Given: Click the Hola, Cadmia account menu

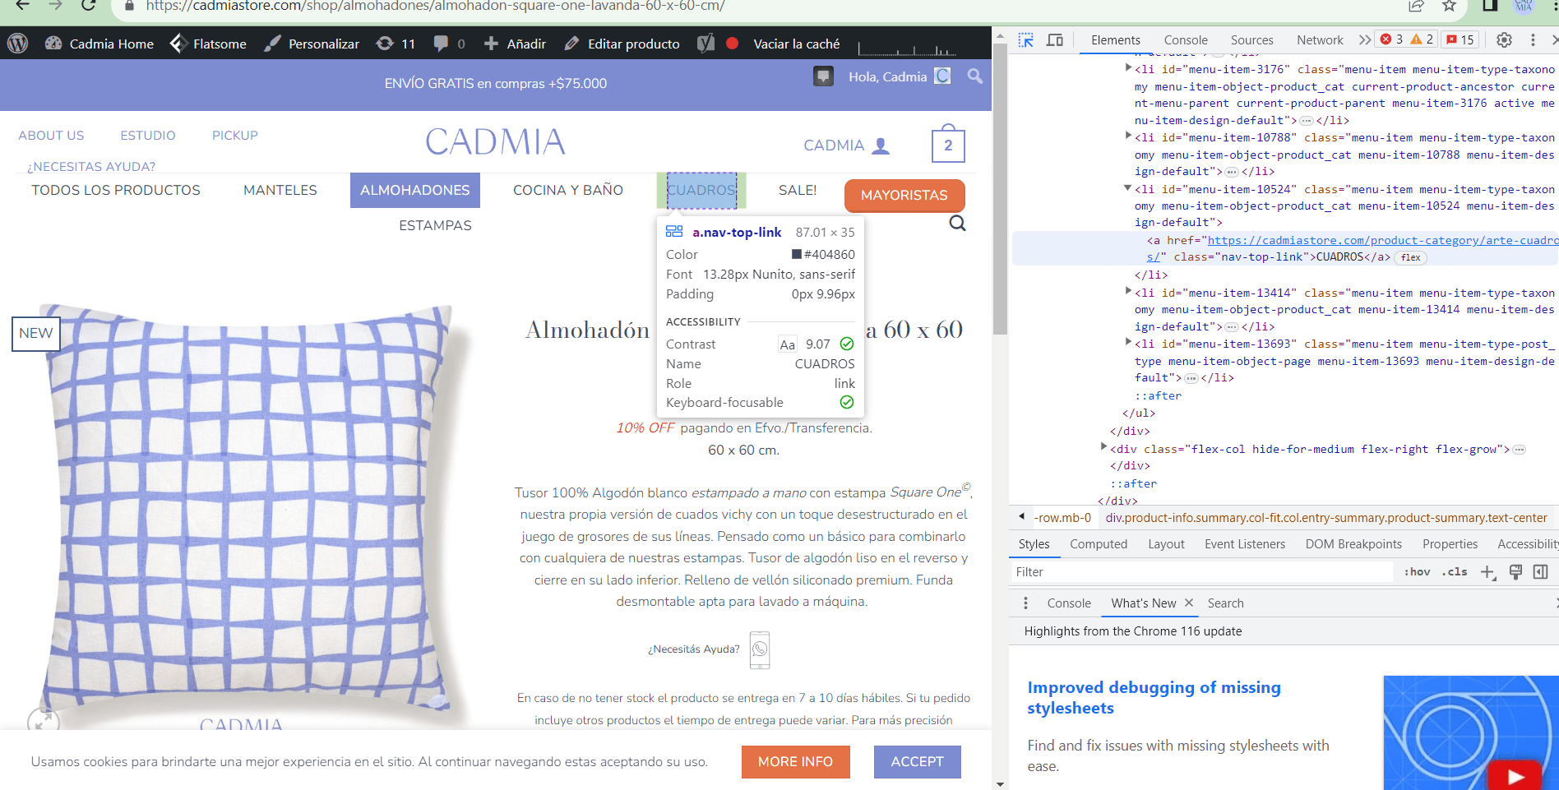Looking at the screenshot, I should pos(900,76).
